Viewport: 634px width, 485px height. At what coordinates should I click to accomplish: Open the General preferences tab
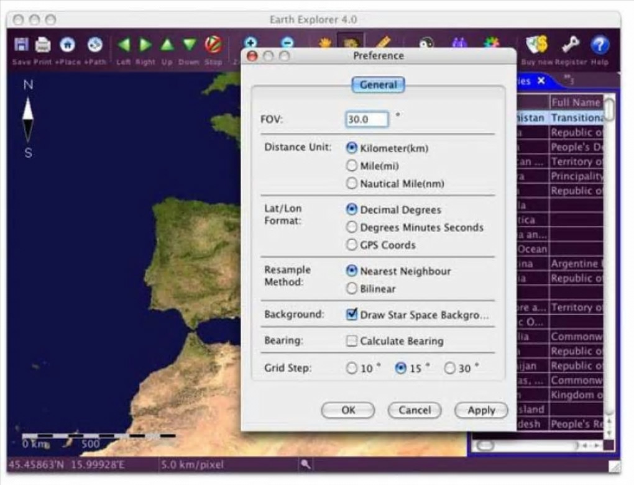[x=378, y=85]
